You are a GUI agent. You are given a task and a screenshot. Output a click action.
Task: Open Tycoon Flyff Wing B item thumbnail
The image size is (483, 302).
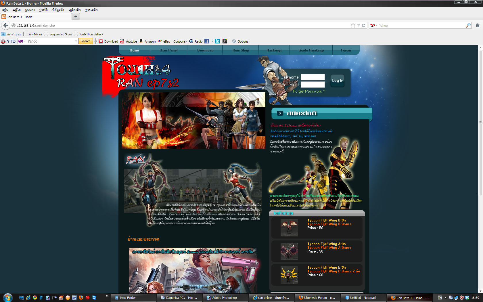point(289,228)
